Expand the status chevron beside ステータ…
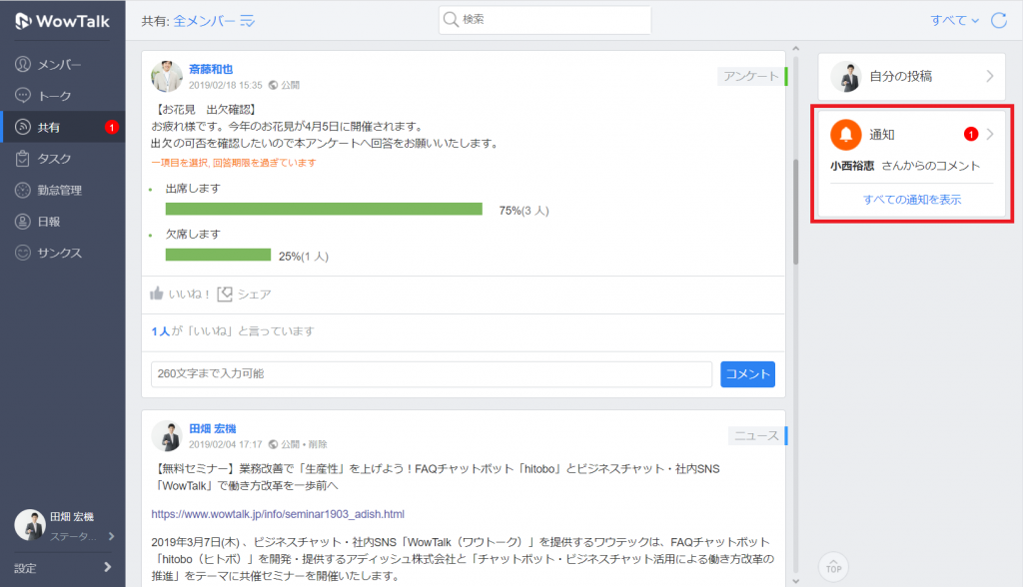1023x587 pixels. [112, 536]
